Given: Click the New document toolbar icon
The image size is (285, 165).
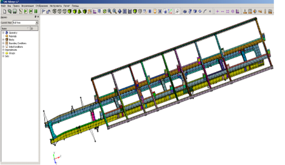Looking at the screenshot, I should pyautogui.click(x=5, y=12).
